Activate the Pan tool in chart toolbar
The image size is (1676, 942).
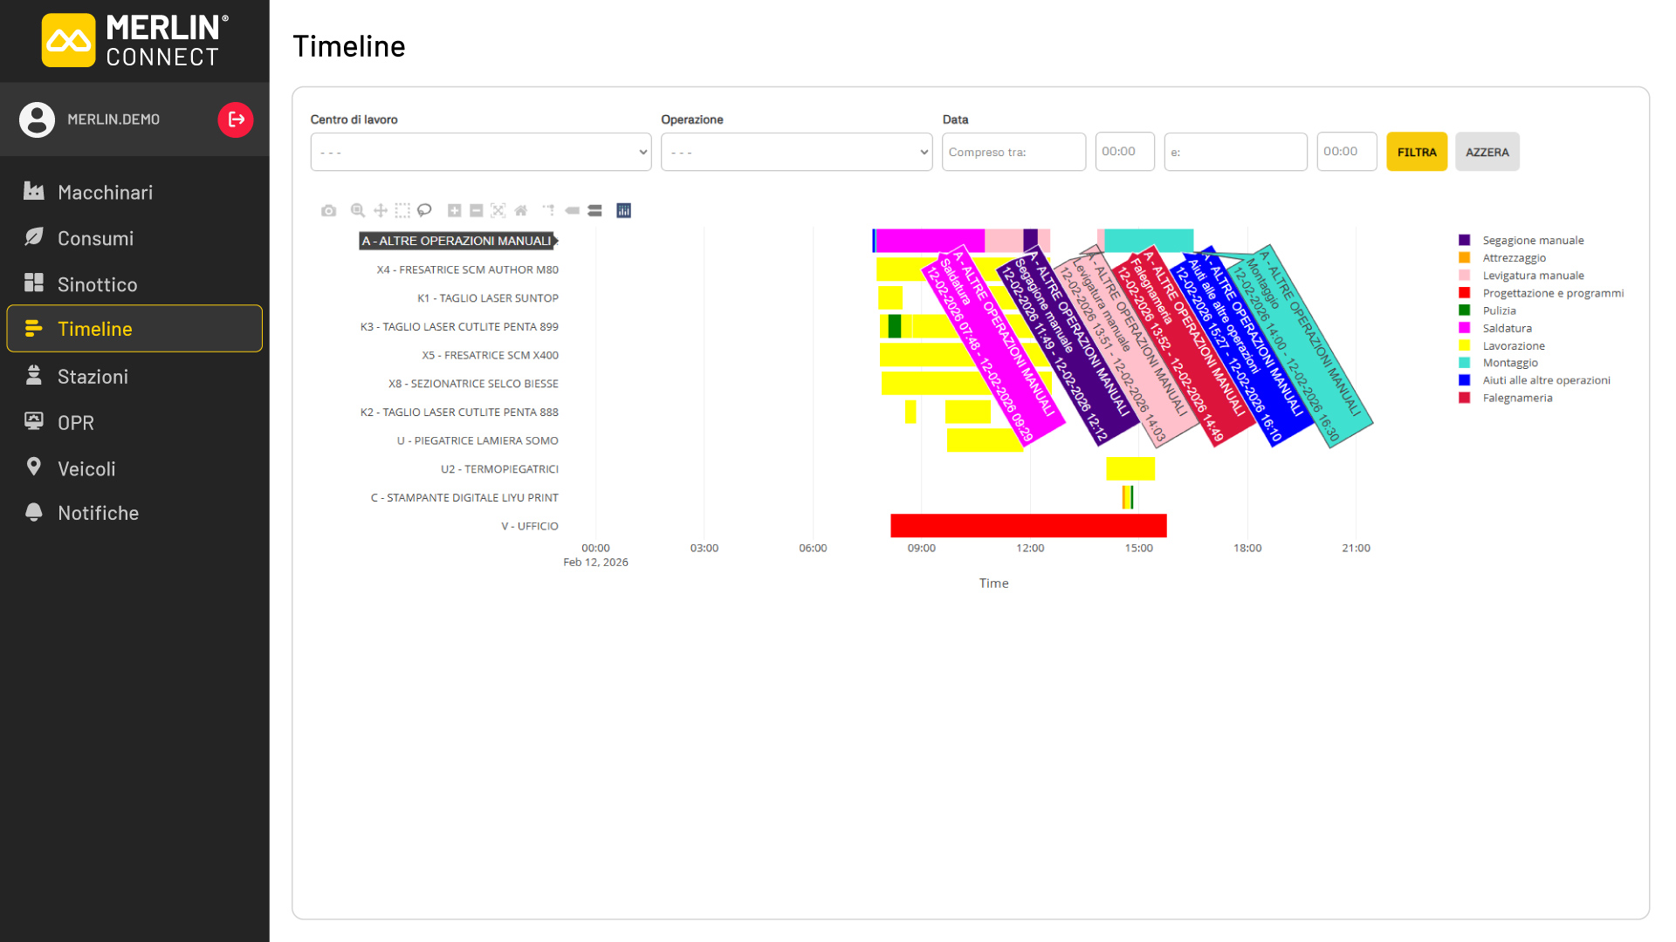click(x=381, y=210)
